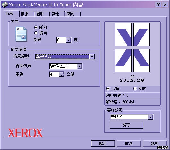Open the 關於 tab
The height and width of the screenshot is (150, 170).
coord(72,14)
